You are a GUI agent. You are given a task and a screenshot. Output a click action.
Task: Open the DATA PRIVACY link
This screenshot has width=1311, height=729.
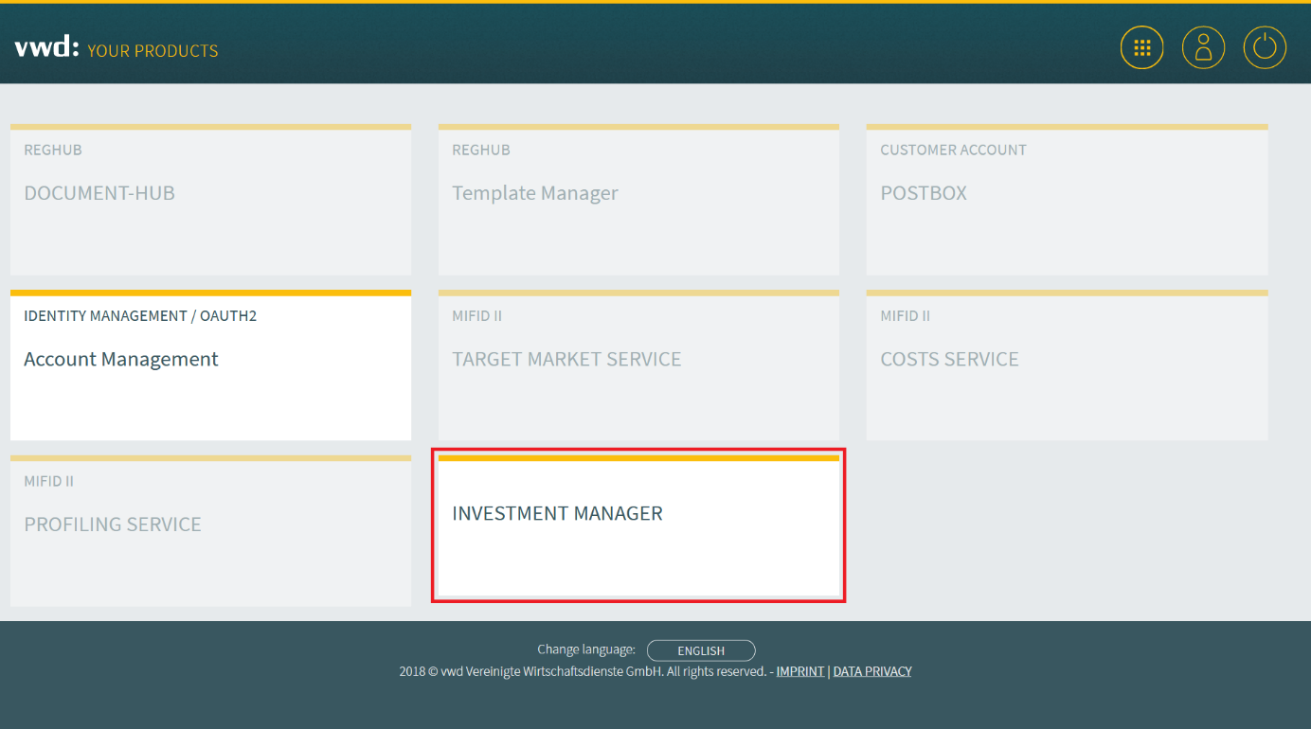click(x=871, y=671)
